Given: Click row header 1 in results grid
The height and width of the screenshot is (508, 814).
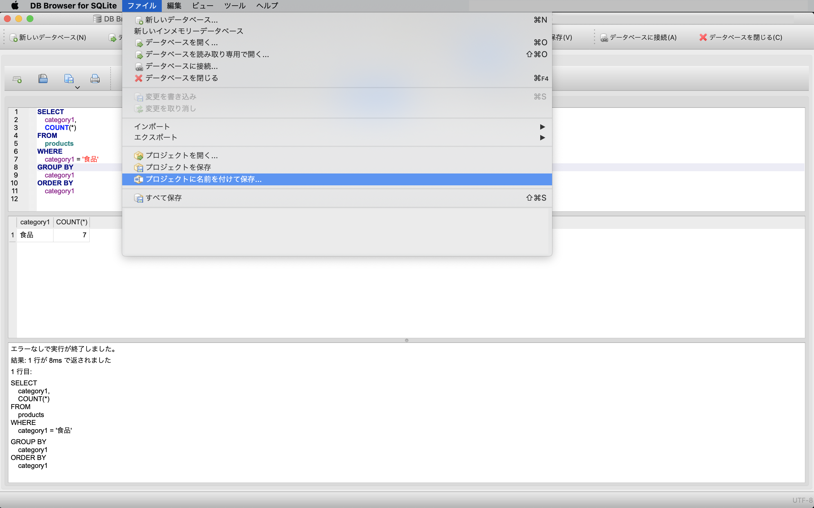Looking at the screenshot, I should click(12, 235).
